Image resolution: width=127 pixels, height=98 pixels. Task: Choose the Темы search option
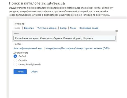point(73,28)
